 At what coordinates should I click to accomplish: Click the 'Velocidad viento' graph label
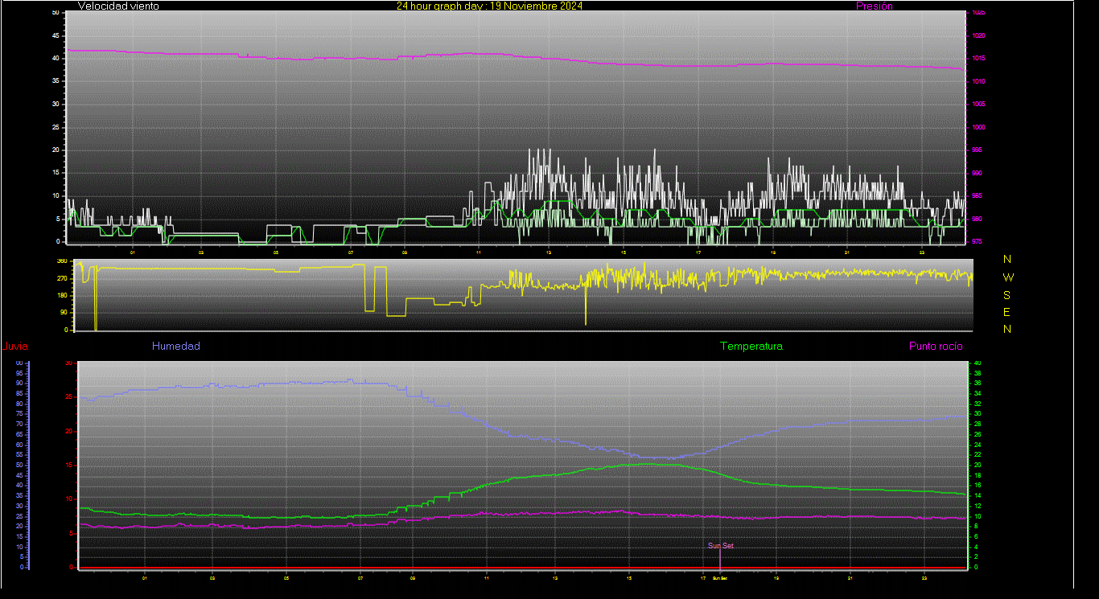tap(118, 6)
